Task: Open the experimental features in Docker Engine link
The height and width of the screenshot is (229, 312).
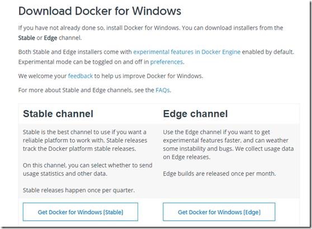Action: pos(187,52)
